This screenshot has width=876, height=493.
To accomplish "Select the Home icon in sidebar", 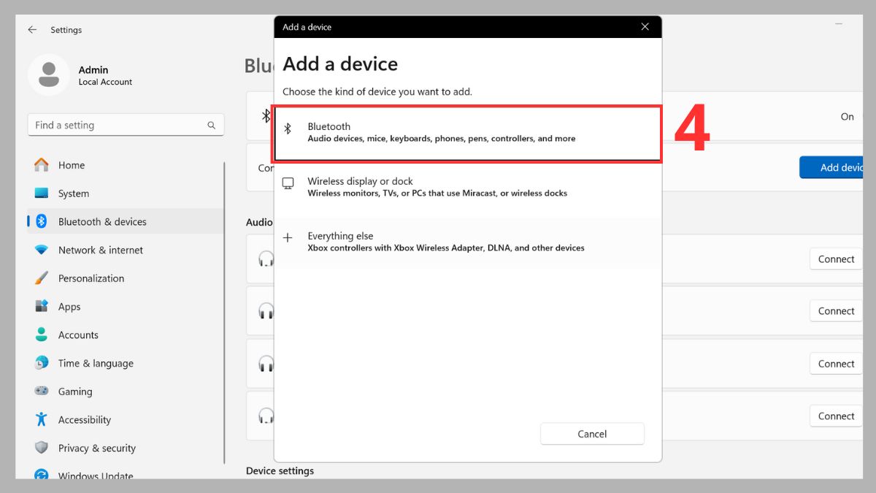I will tap(42, 165).
